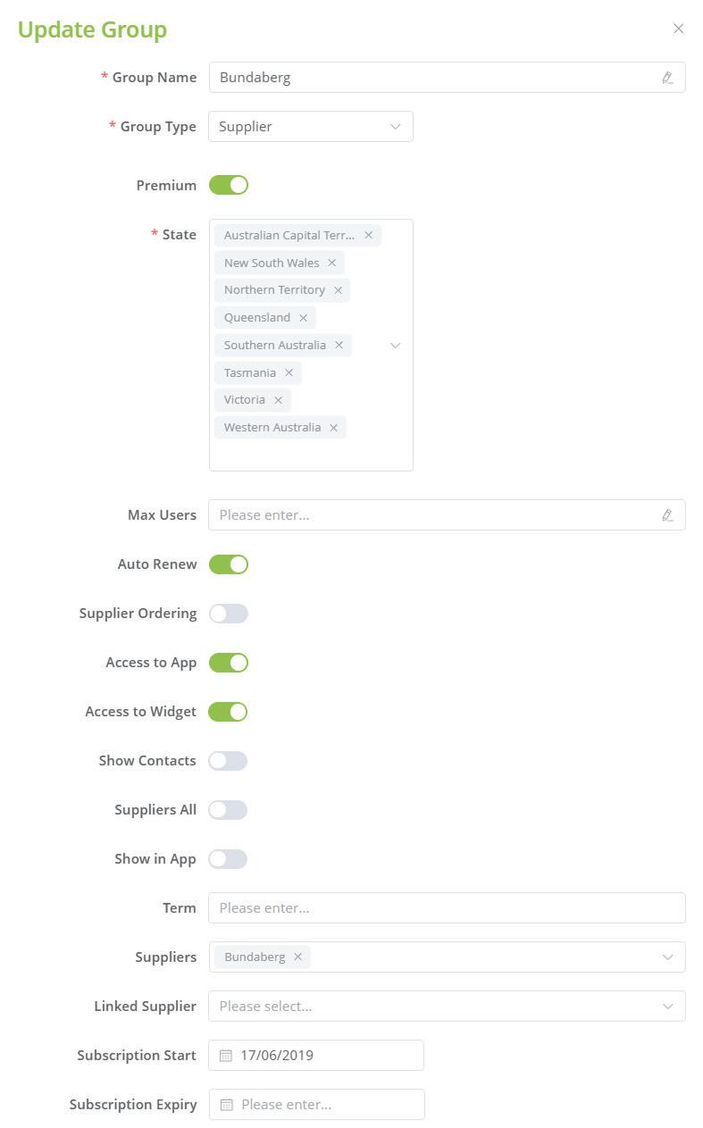Disable the Premium toggle
Screen dimensions: 703x1128
pyautogui.click(x=229, y=186)
